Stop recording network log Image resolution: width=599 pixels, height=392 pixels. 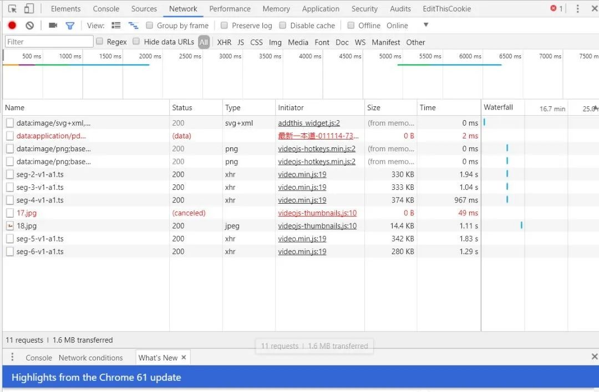click(x=12, y=25)
